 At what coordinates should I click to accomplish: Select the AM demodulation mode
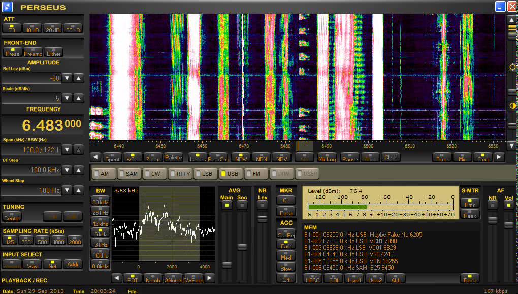(104, 174)
